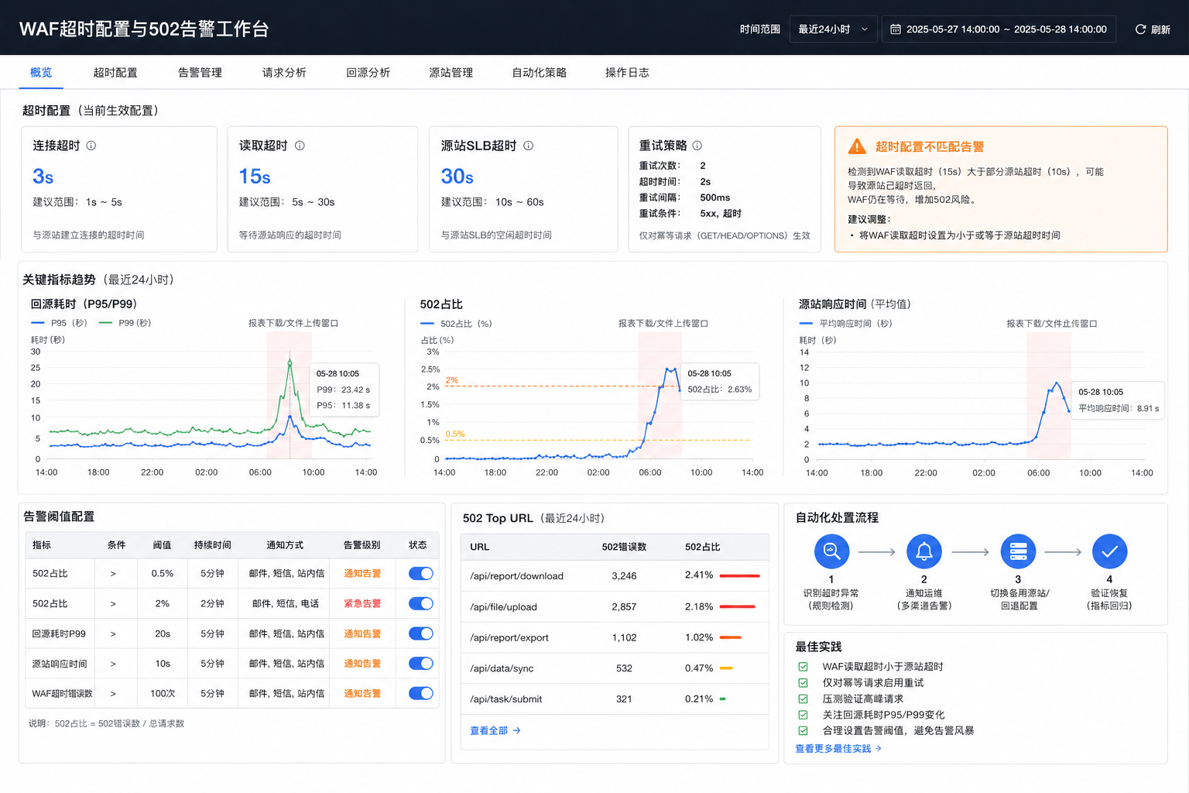Click the 502错误数 column header
This screenshot has width=1189, height=793.
(x=624, y=547)
